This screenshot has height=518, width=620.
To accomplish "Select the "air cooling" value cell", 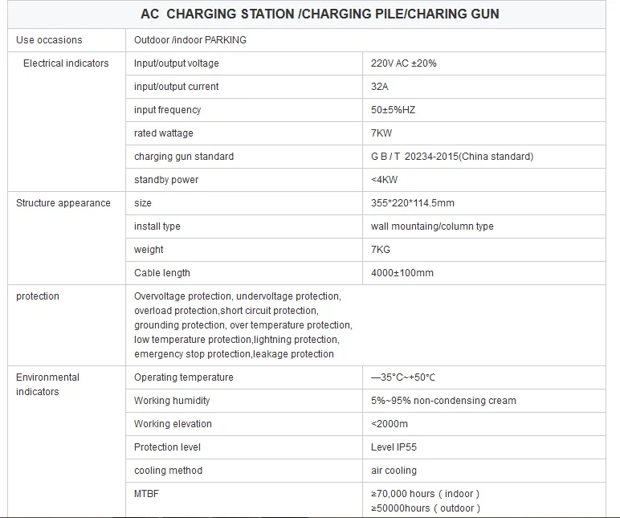I will 394,471.
